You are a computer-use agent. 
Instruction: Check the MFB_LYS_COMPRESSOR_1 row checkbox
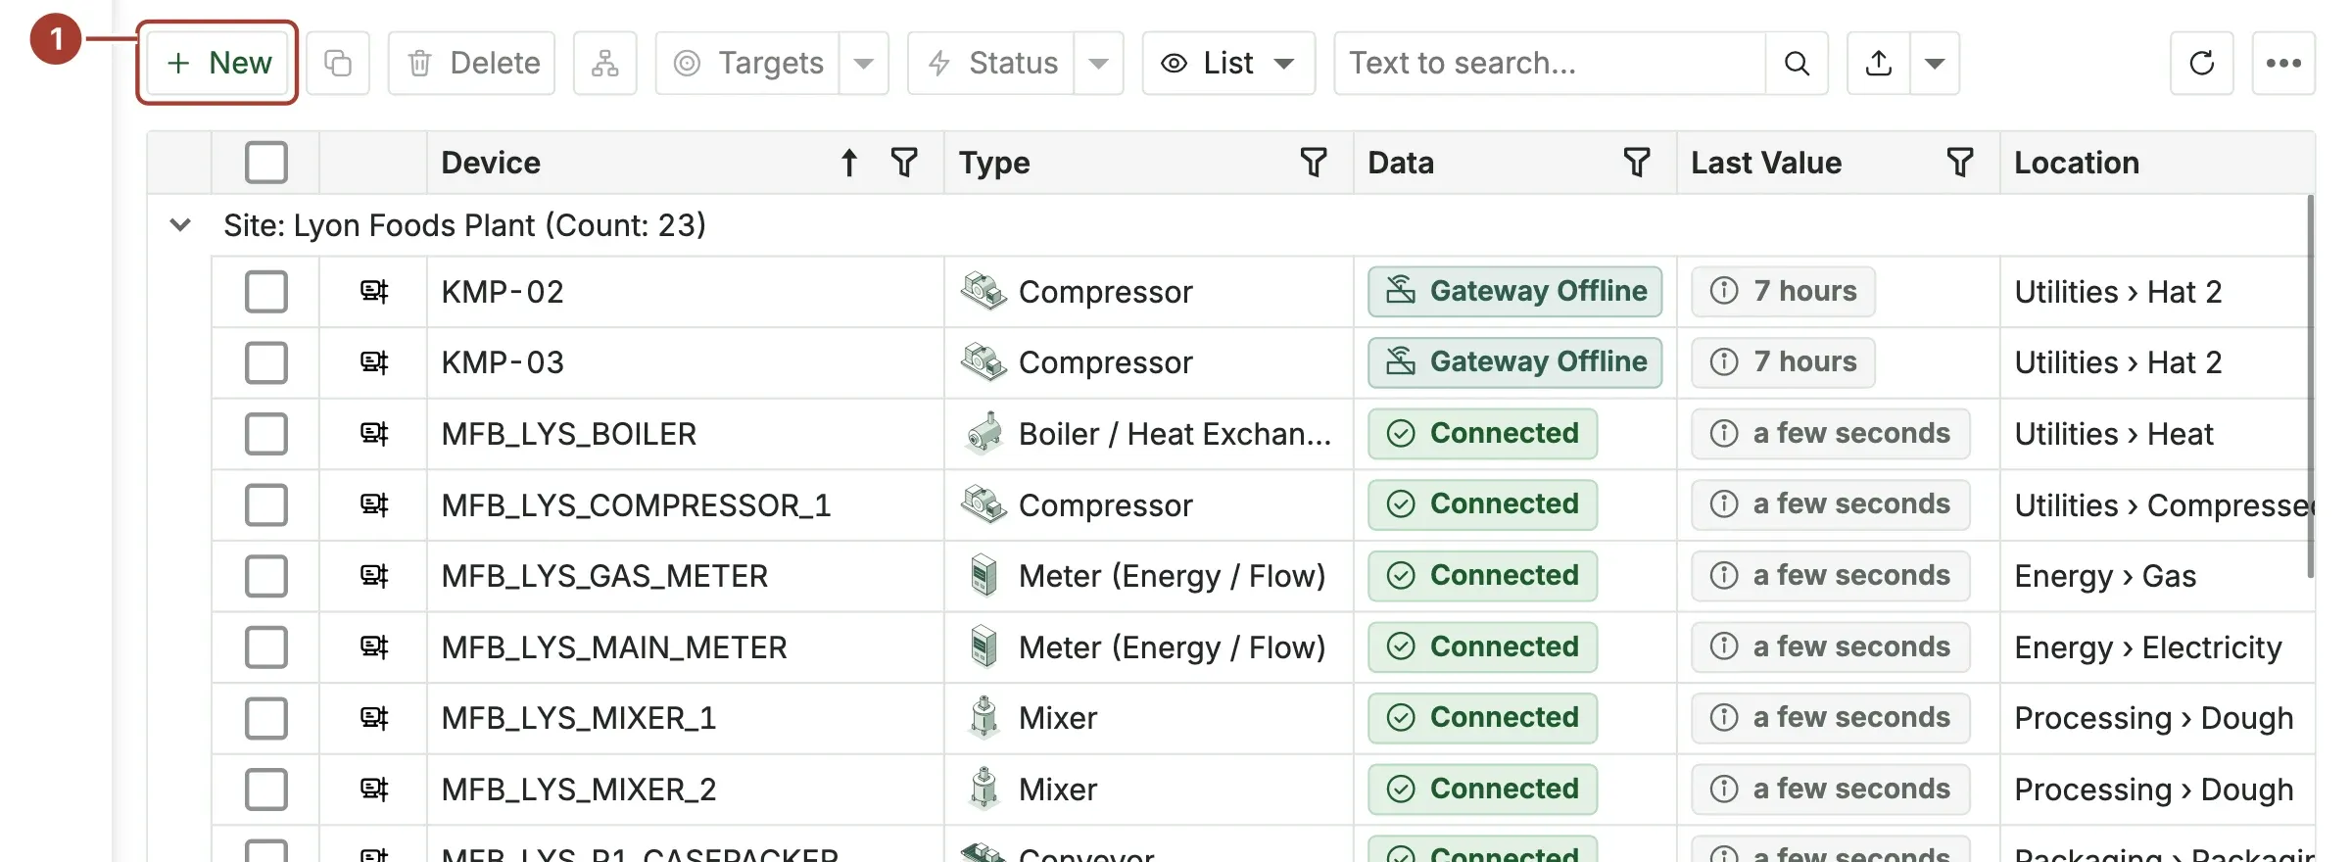point(265,505)
